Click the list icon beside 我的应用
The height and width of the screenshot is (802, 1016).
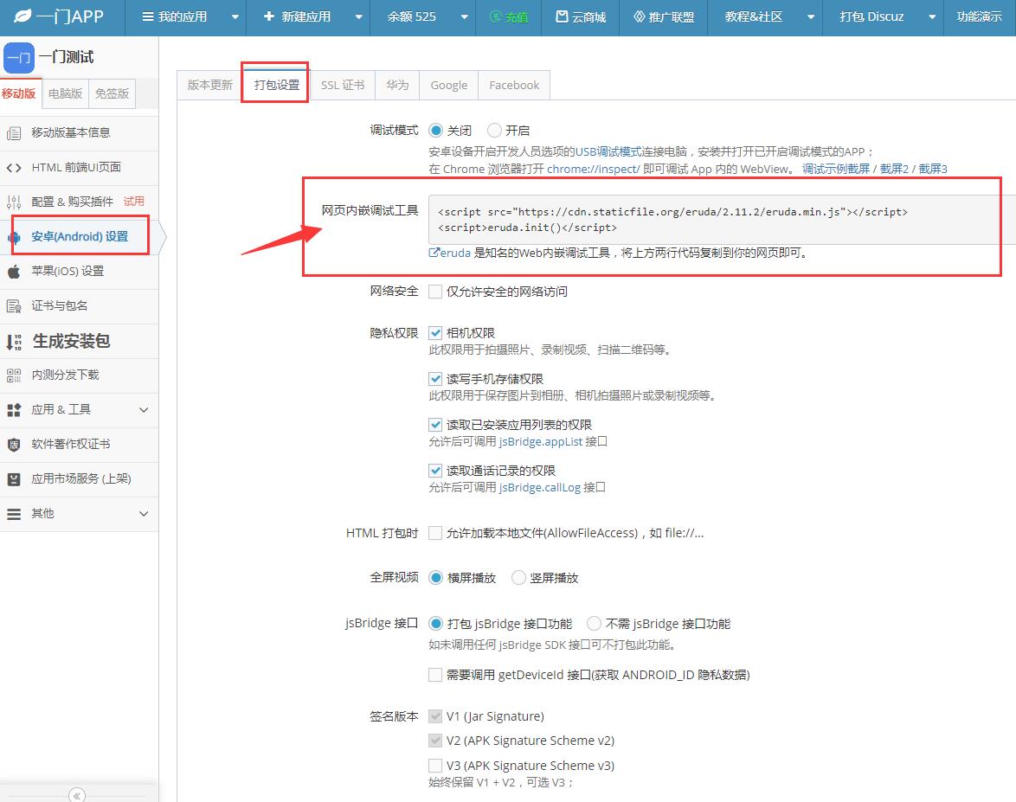click(x=148, y=16)
